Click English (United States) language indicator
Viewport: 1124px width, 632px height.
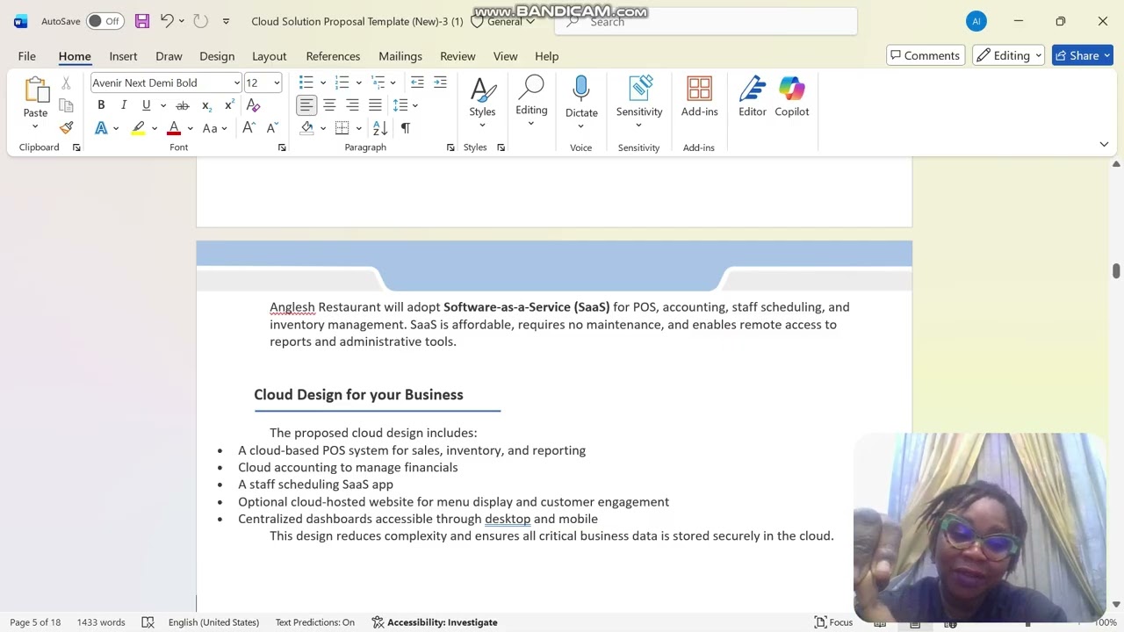click(x=213, y=622)
